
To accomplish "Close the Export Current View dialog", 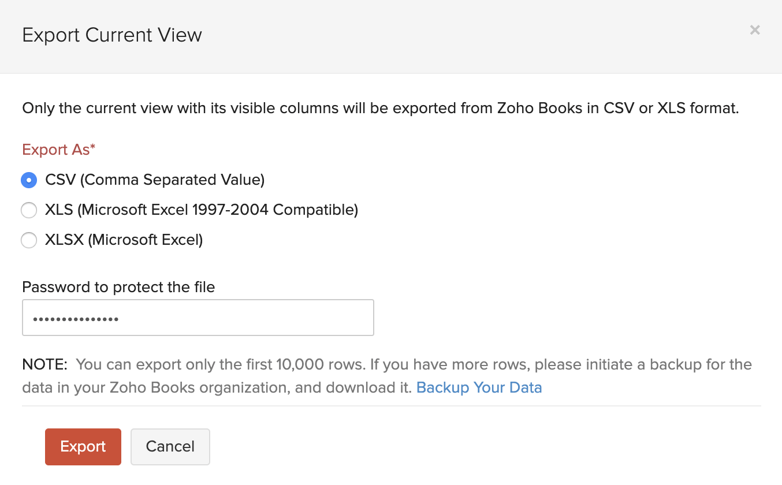I will point(754,29).
